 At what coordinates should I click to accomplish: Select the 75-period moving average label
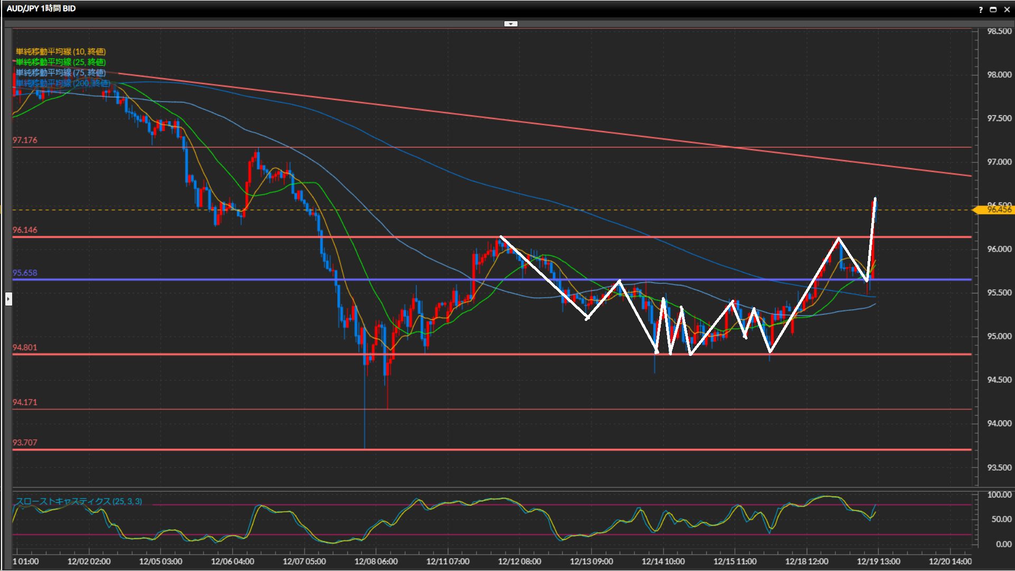tap(61, 72)
